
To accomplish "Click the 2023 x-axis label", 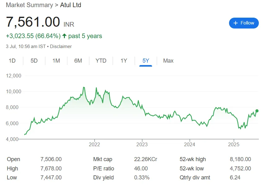I will 142,144.
